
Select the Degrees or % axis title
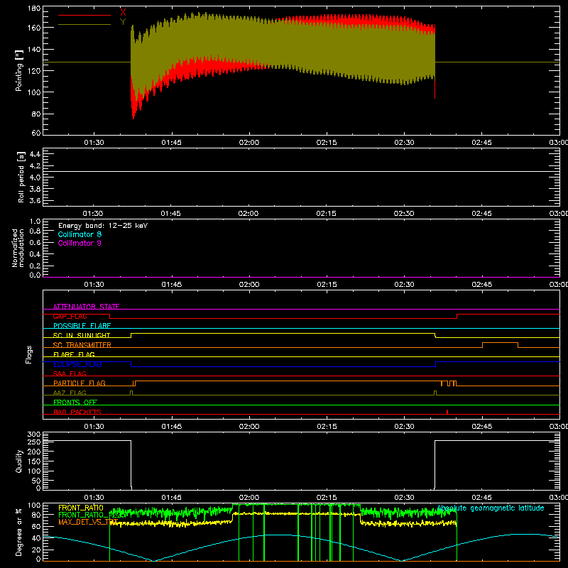(19, 532)
